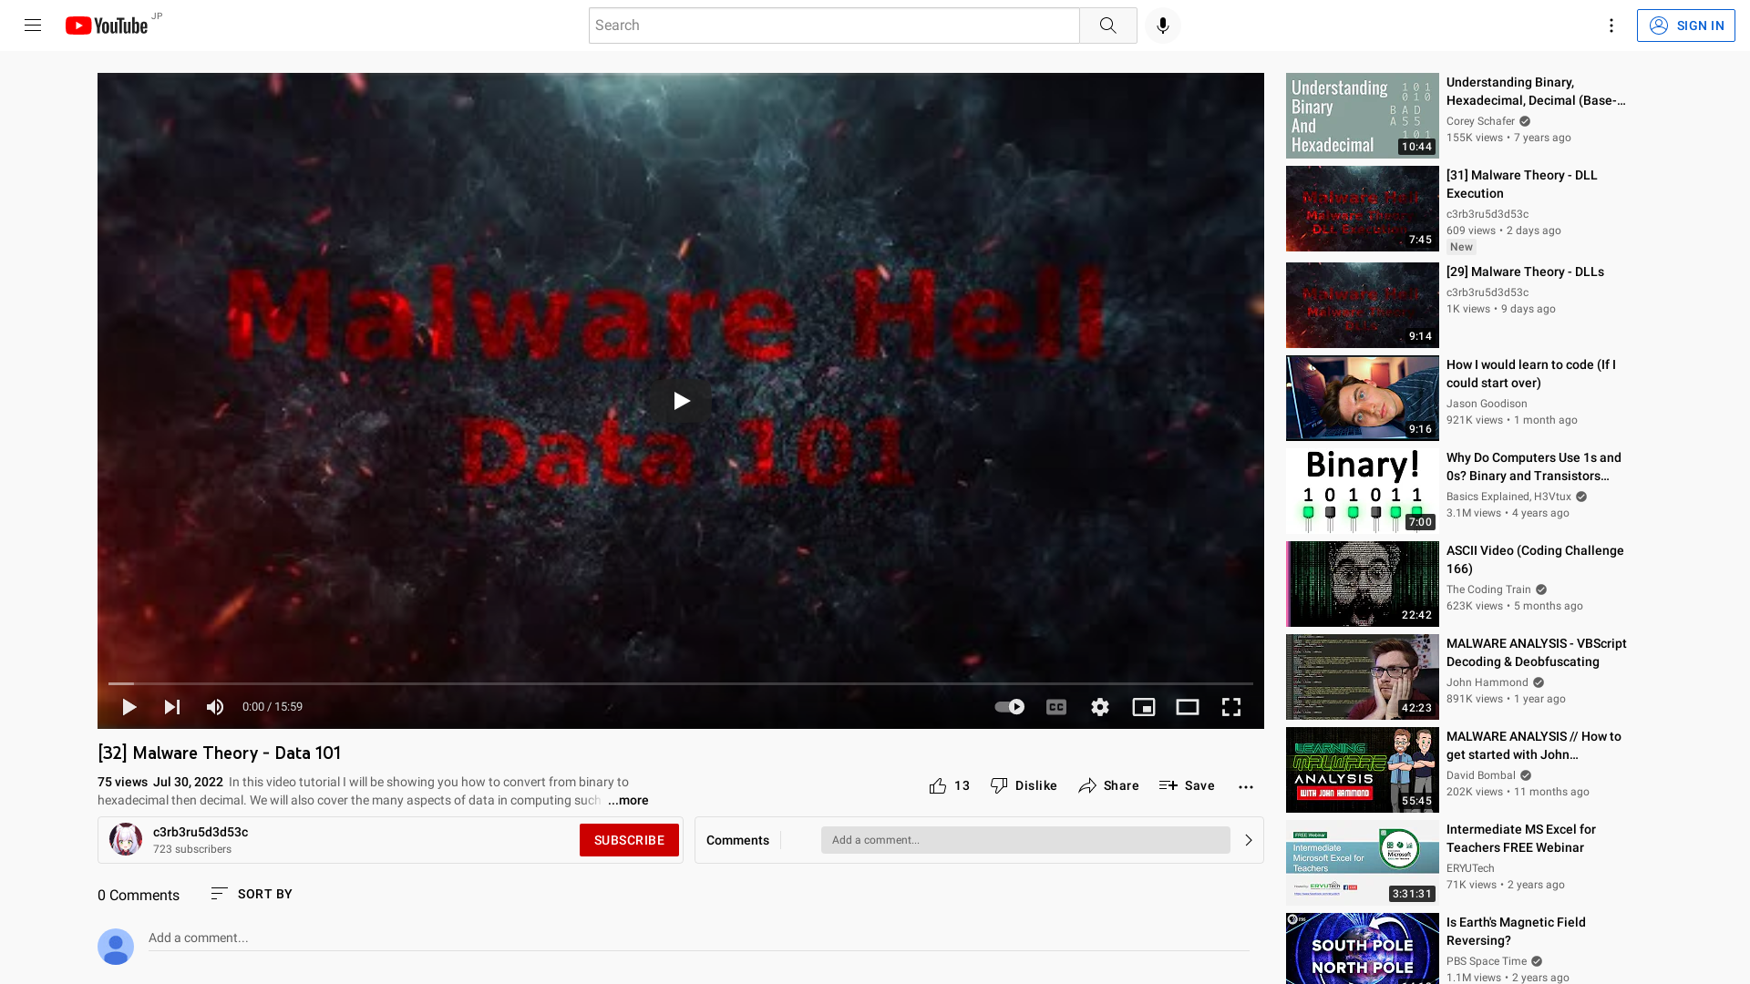Open YouTube settings via the three-dot menu
Viewport: 1750px width, 984px height.
tap(1611, 25)
